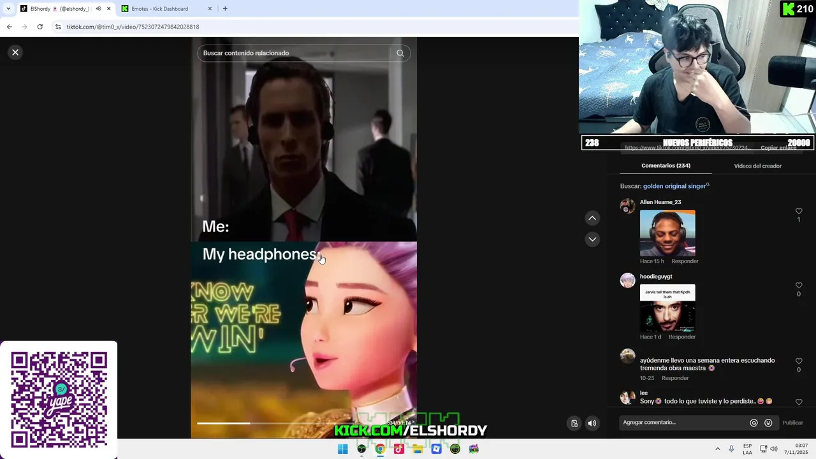Viewport: 816px width, 459px height.
Task: Toggle video mute with the speaker icon
Action: pos(592,423)
